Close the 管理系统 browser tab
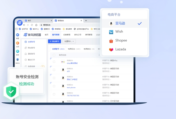The image size is (176, 119). point(81,21)
